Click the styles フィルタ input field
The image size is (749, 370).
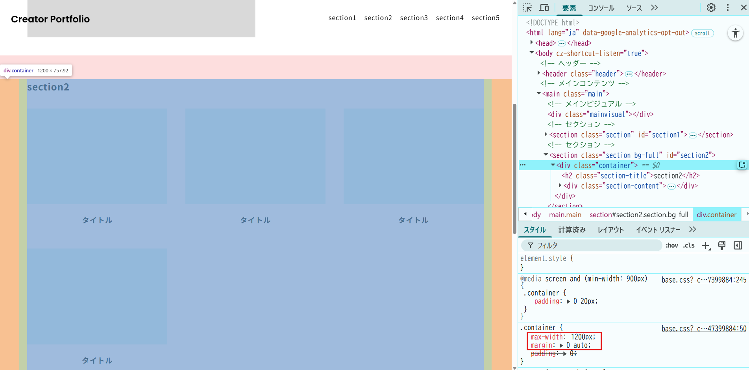[x=594, y=246]
